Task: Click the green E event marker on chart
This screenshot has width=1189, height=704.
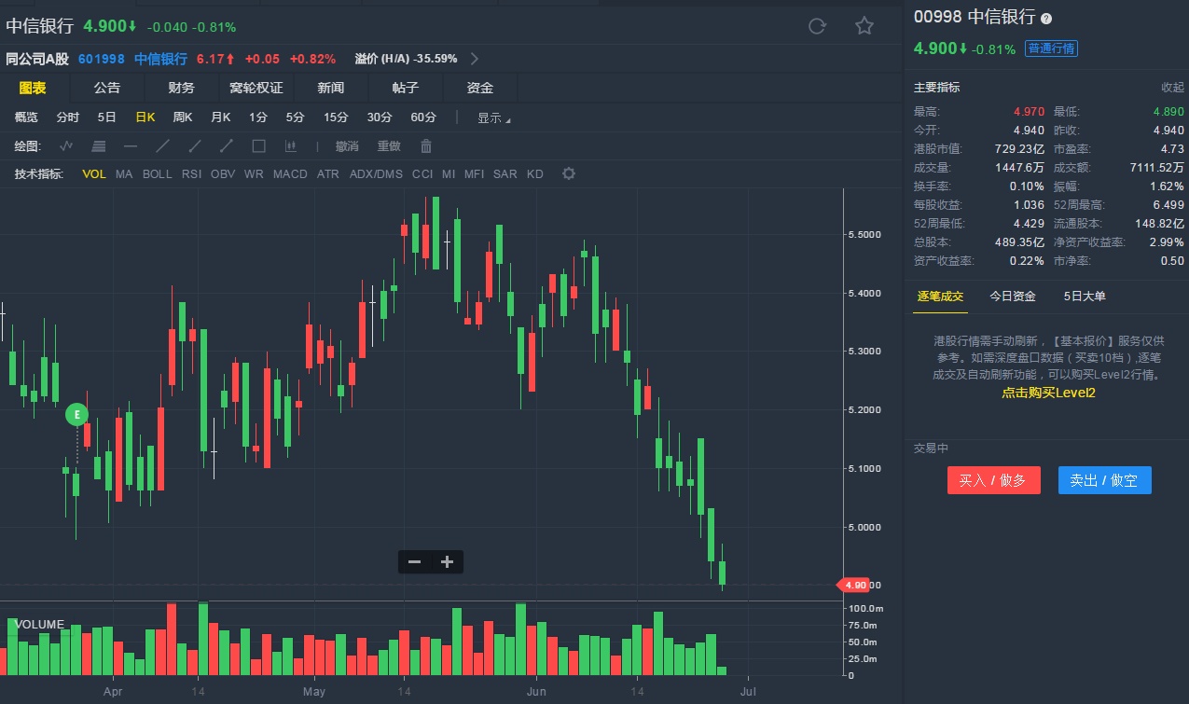Action: (78, 414)
